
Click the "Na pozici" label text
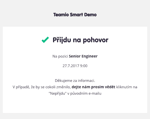60,56
